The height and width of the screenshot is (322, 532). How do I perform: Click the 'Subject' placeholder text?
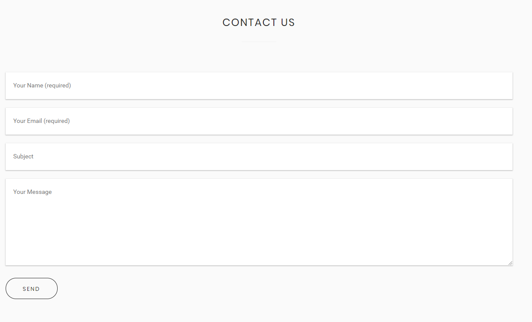23,157
